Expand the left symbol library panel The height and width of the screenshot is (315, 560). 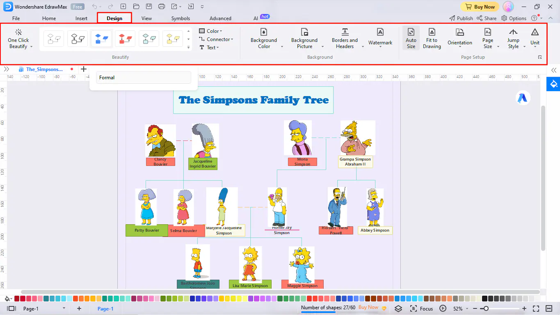click(7, 69)
